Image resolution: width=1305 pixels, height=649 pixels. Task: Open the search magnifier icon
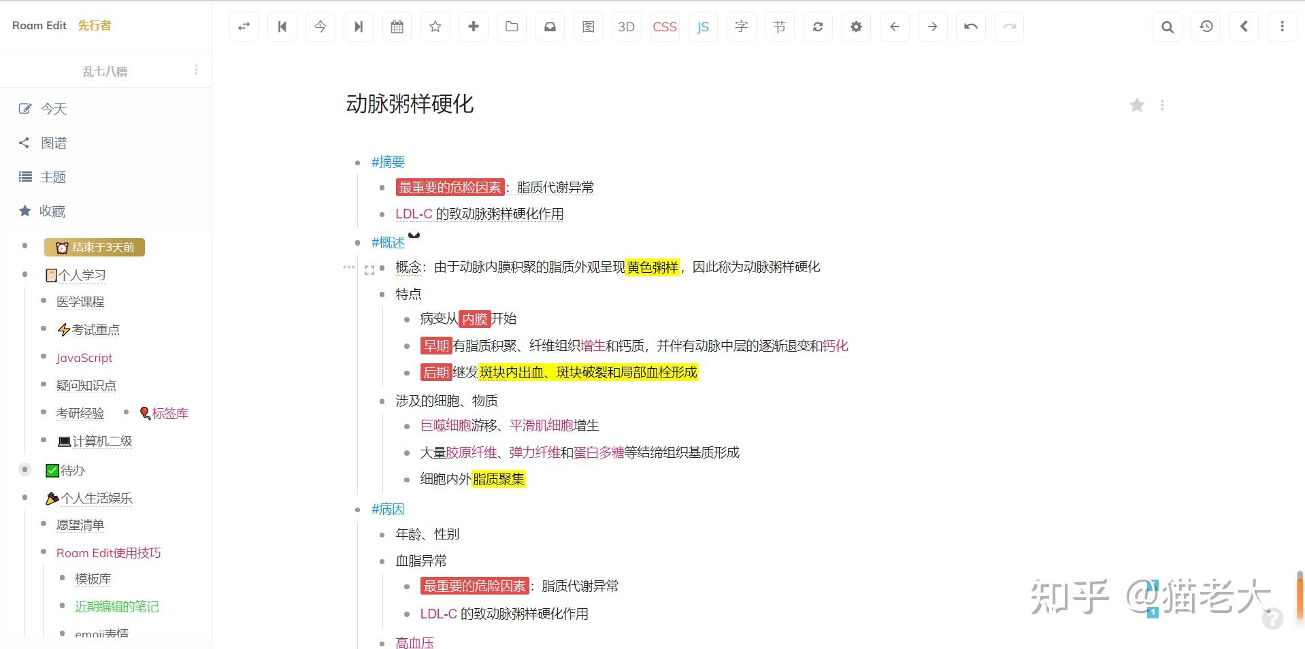click(x=1168, y=27)
